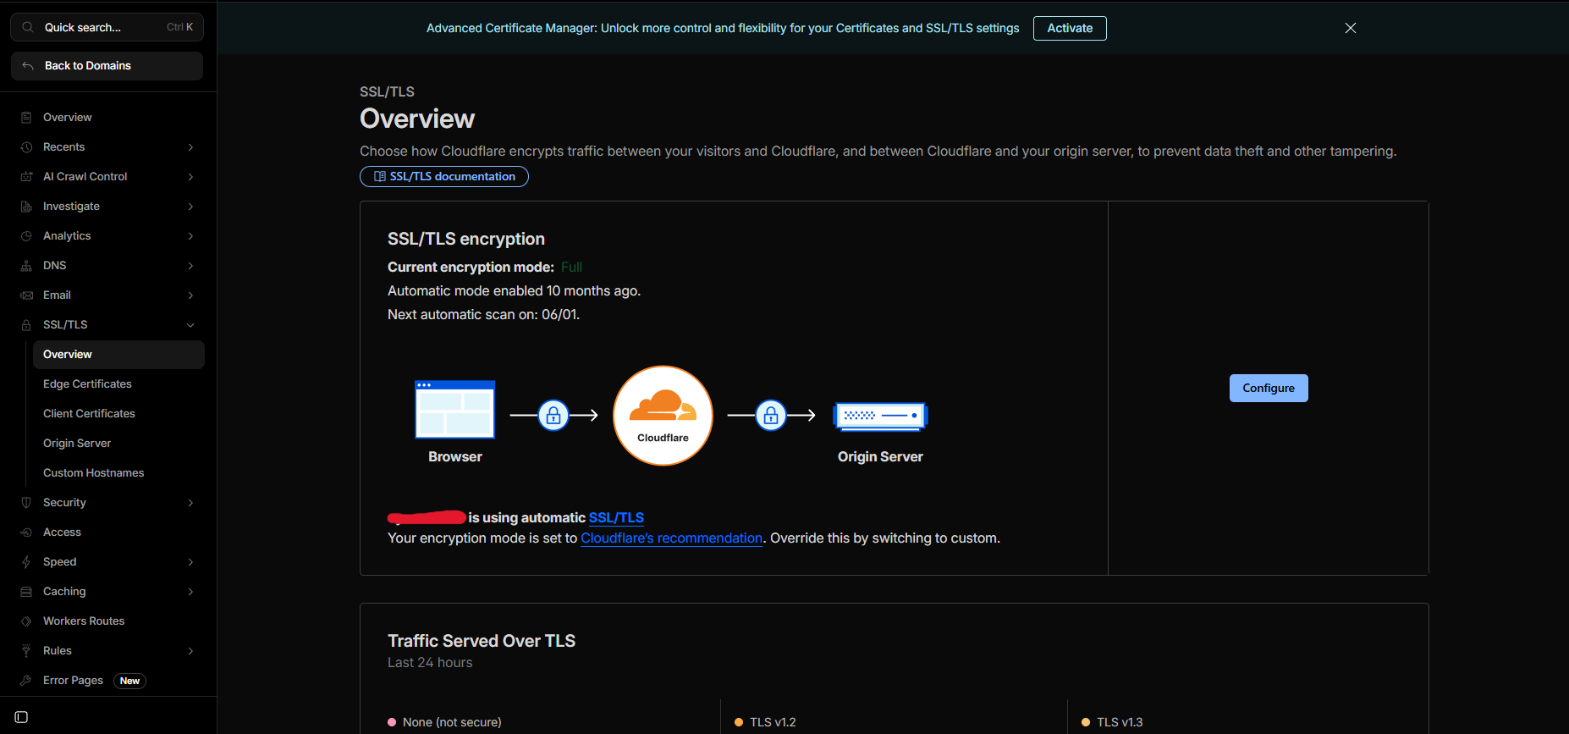Activate Advanced Certificate Manager
This screenshot has height=734, width=1569.
[1070, 28]
